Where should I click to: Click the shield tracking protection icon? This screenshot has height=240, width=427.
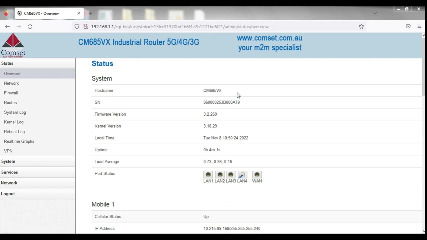[x=77, y=26]
